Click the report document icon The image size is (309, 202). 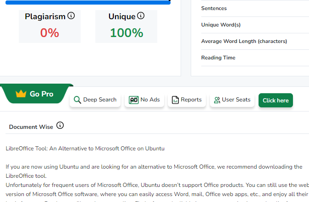pos(175,100)
